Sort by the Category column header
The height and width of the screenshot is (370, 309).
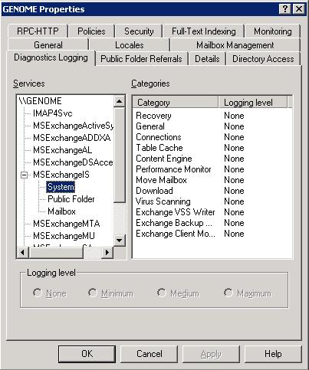176,103
